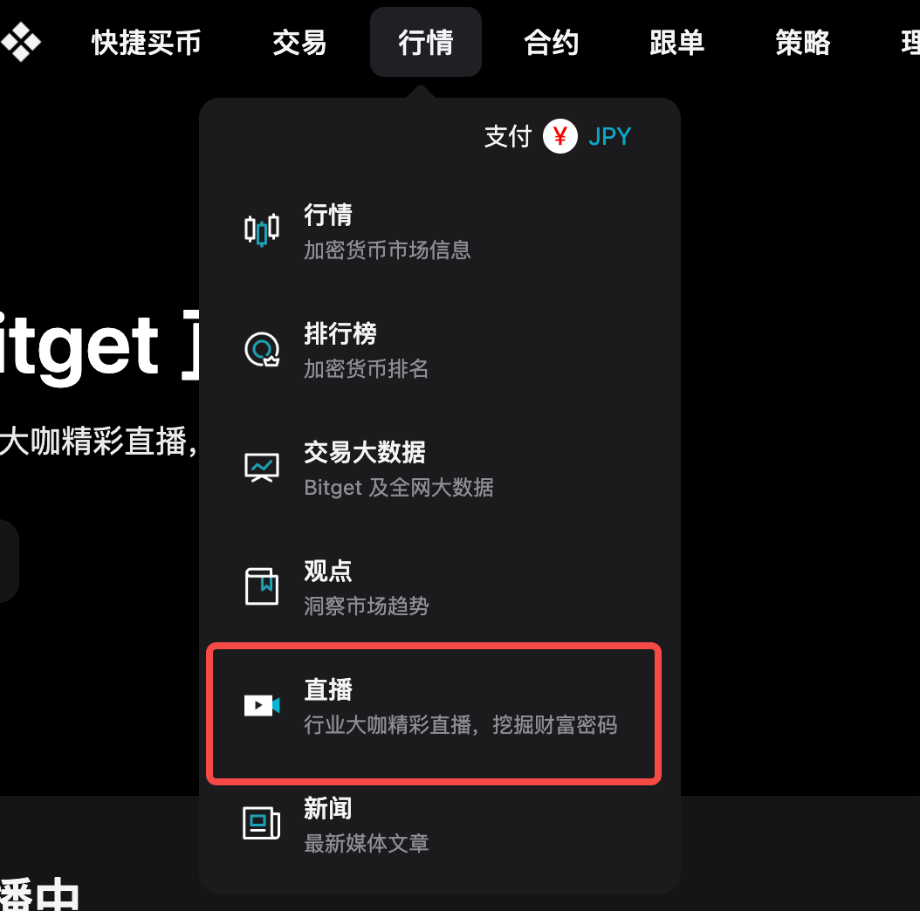Screen dimensions: 920x911
Task: Click the 交易大数据 chart icon
Action: point(262,468)
